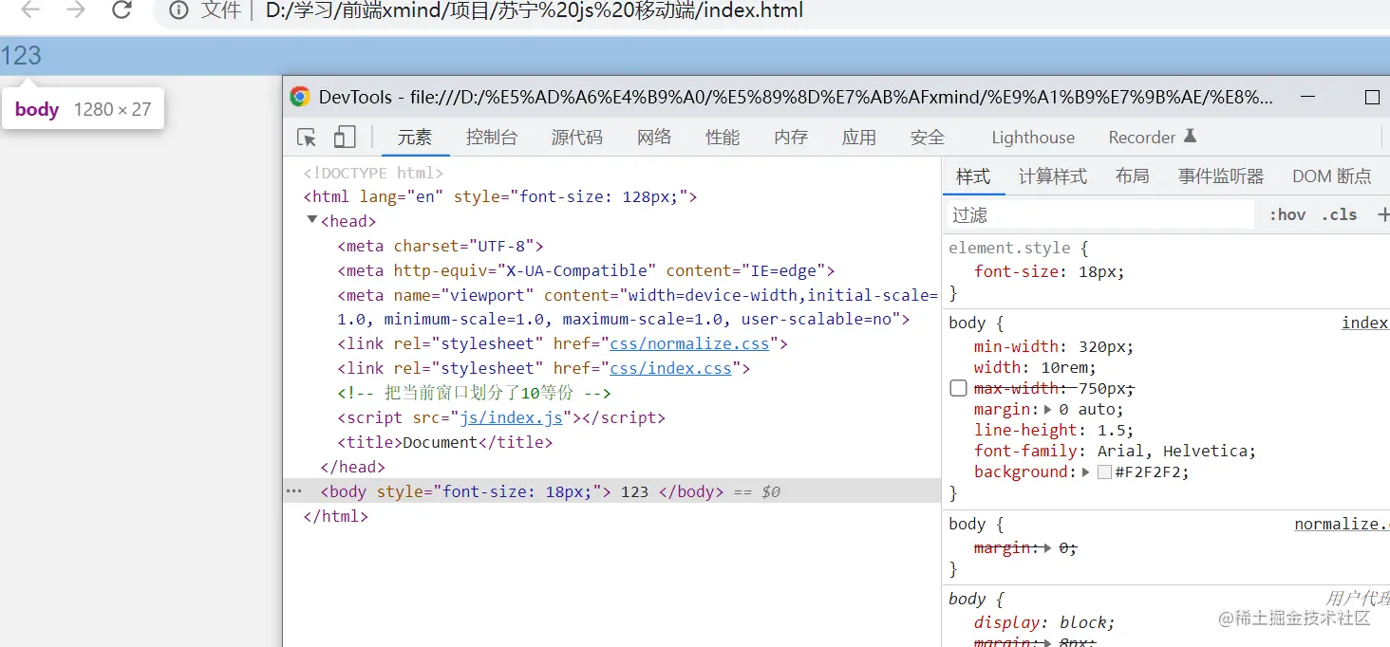Image resolution: width=1390 pixels, height=647 pixels.
Task: Click the three-dots beside body node
Action: [294, 491]
